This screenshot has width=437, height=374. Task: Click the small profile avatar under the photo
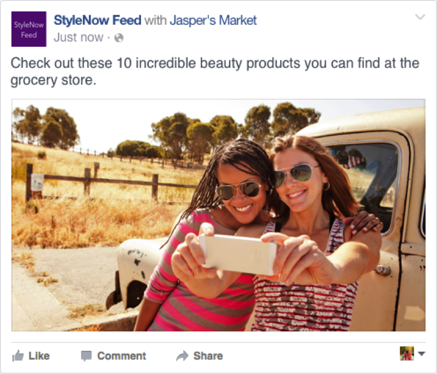point(407,354)
